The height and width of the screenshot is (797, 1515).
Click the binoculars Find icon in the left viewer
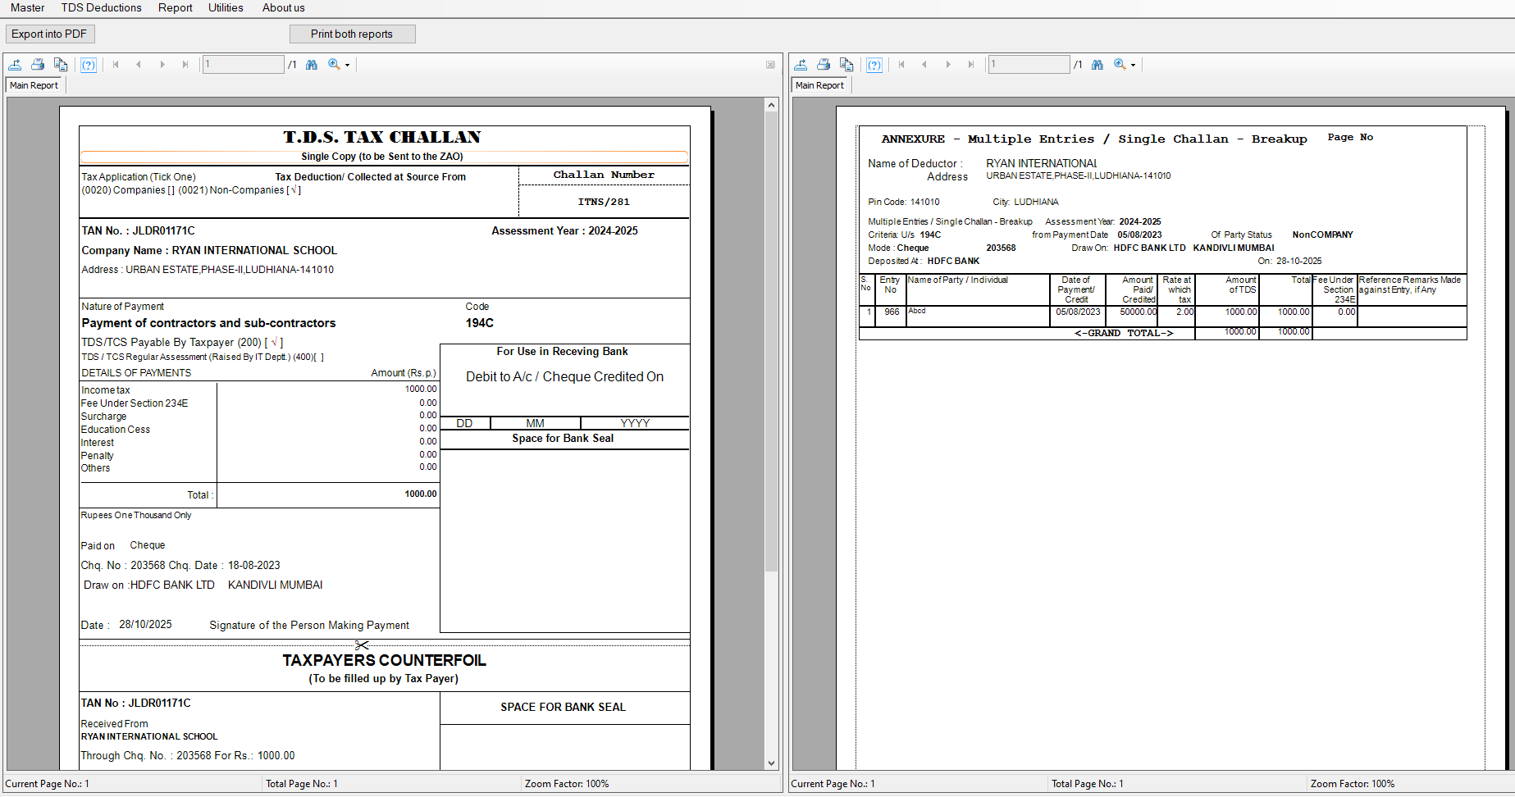click(312, 64)
